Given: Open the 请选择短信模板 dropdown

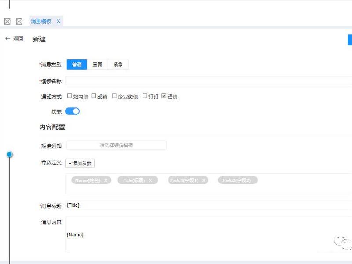Looking at the screenshot, I should coord(117,145).
